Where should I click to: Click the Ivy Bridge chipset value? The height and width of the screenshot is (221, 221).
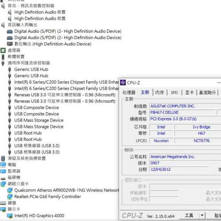pyautogui.click(x=202, y=127)
